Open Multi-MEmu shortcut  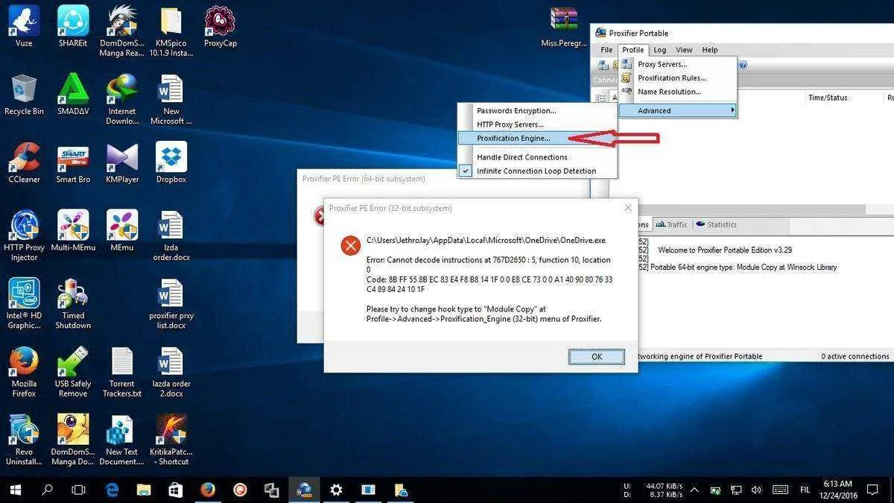tap(73, 231)
